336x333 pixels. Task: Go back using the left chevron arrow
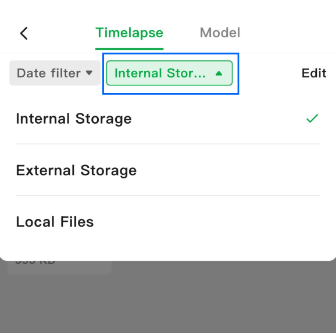(x=24, y=33)
